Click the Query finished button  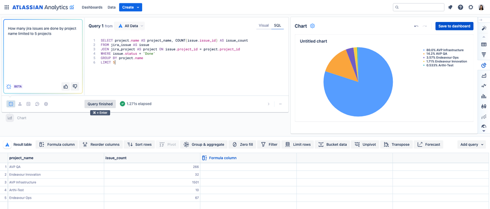100,104
